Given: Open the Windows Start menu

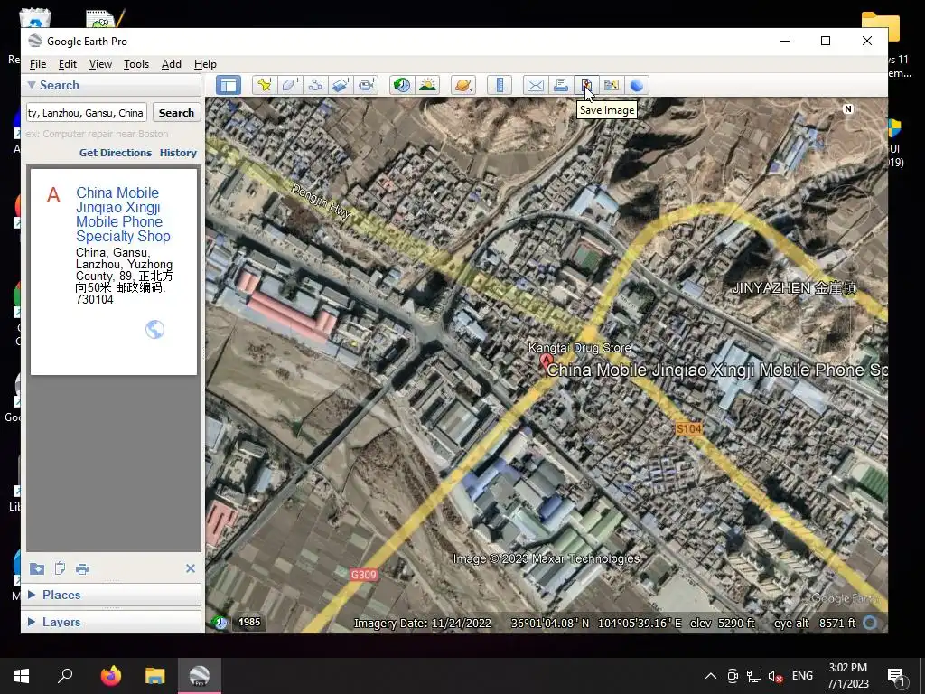Looking at the screenshot, I should pyautogui.click(x=22, y=676).
